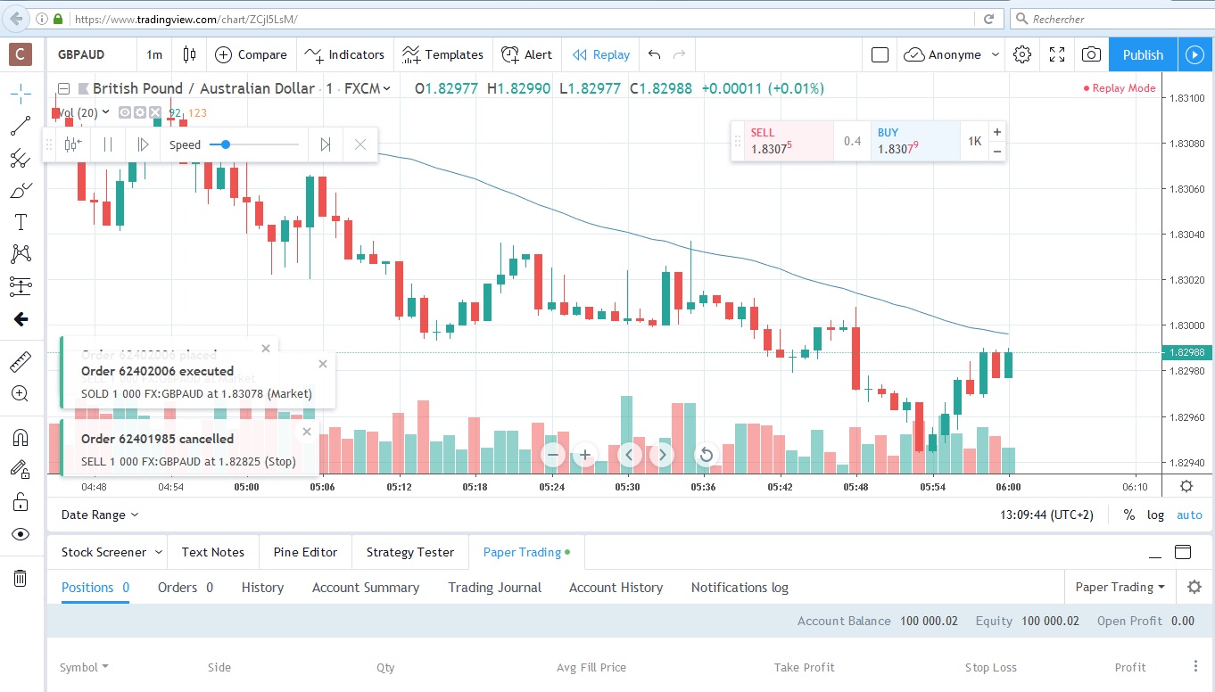
Task: Select the back arrow icon tool
Action: click(x=20, y=318)
